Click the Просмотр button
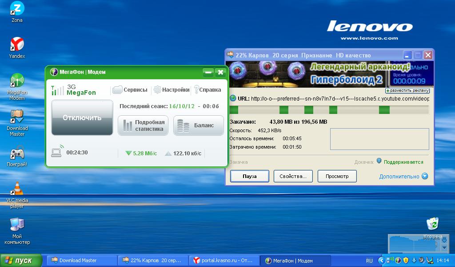This screenshot has width=455, height=267. pos(337,176)
